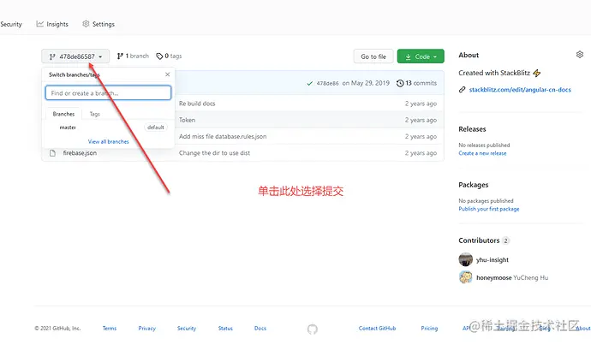Click the branch icon beside 1 branch
This screenshot has width=591, height=344.
[120, 56]
